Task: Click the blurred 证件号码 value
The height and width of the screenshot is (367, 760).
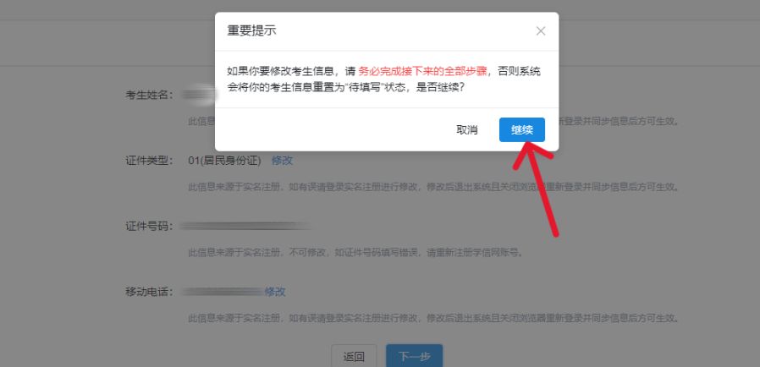Action: (246, 226)
